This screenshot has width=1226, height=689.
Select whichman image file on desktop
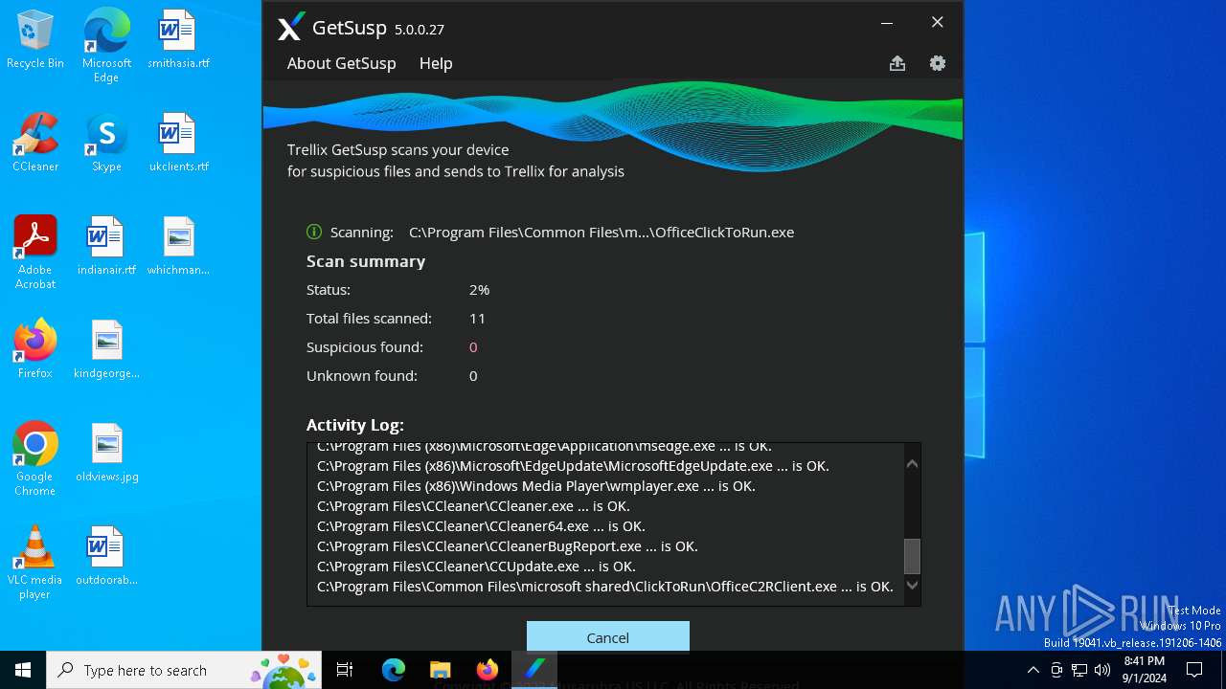[178, 246]
